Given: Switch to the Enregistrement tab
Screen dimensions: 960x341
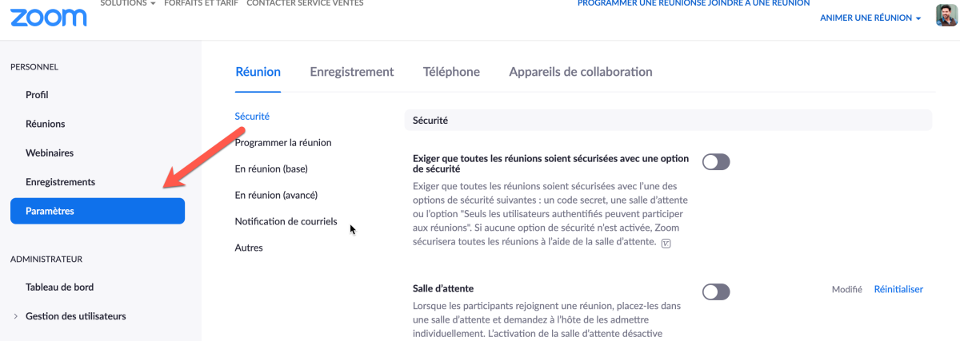Looking at the screenshot, I should tap(352, 72).
